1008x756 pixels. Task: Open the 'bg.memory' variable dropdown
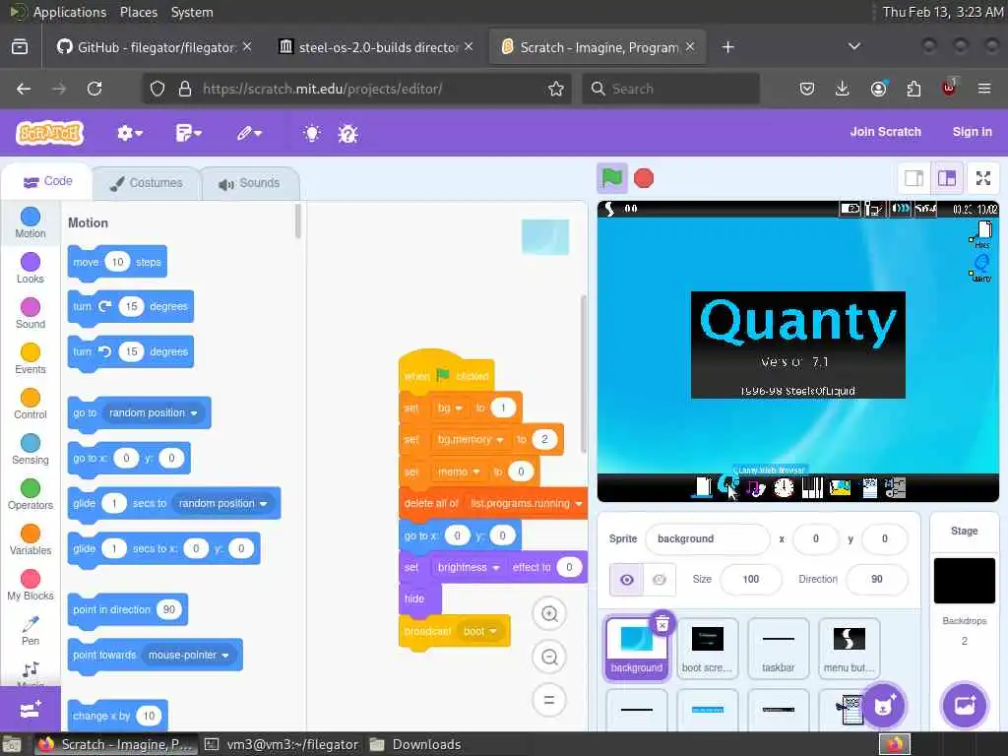[470, 439]
